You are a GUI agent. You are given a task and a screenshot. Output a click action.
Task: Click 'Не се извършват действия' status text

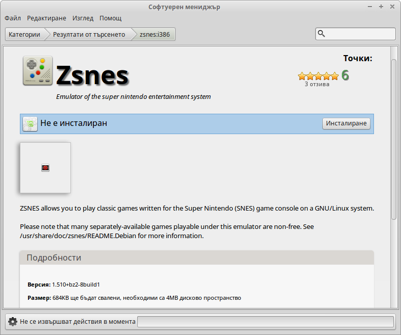78,321
